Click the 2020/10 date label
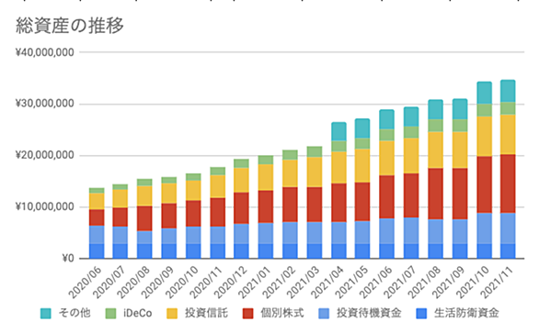The width and height of the screenshot is (539, 333). point(182,283)
